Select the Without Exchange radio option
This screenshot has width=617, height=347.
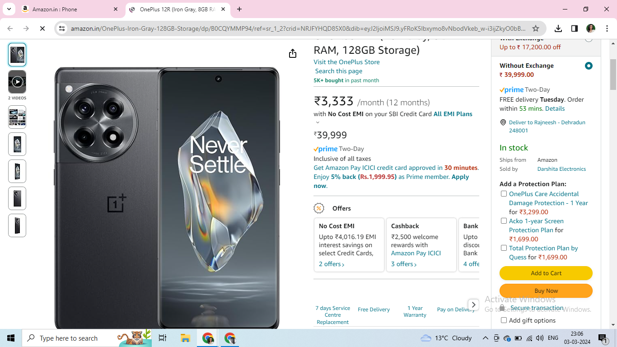click(x=589, y=66)
